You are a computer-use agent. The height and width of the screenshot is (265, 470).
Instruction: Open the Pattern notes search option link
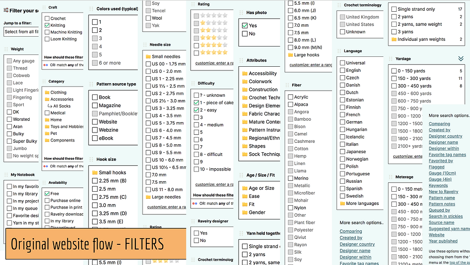click(x=442, y=204)
